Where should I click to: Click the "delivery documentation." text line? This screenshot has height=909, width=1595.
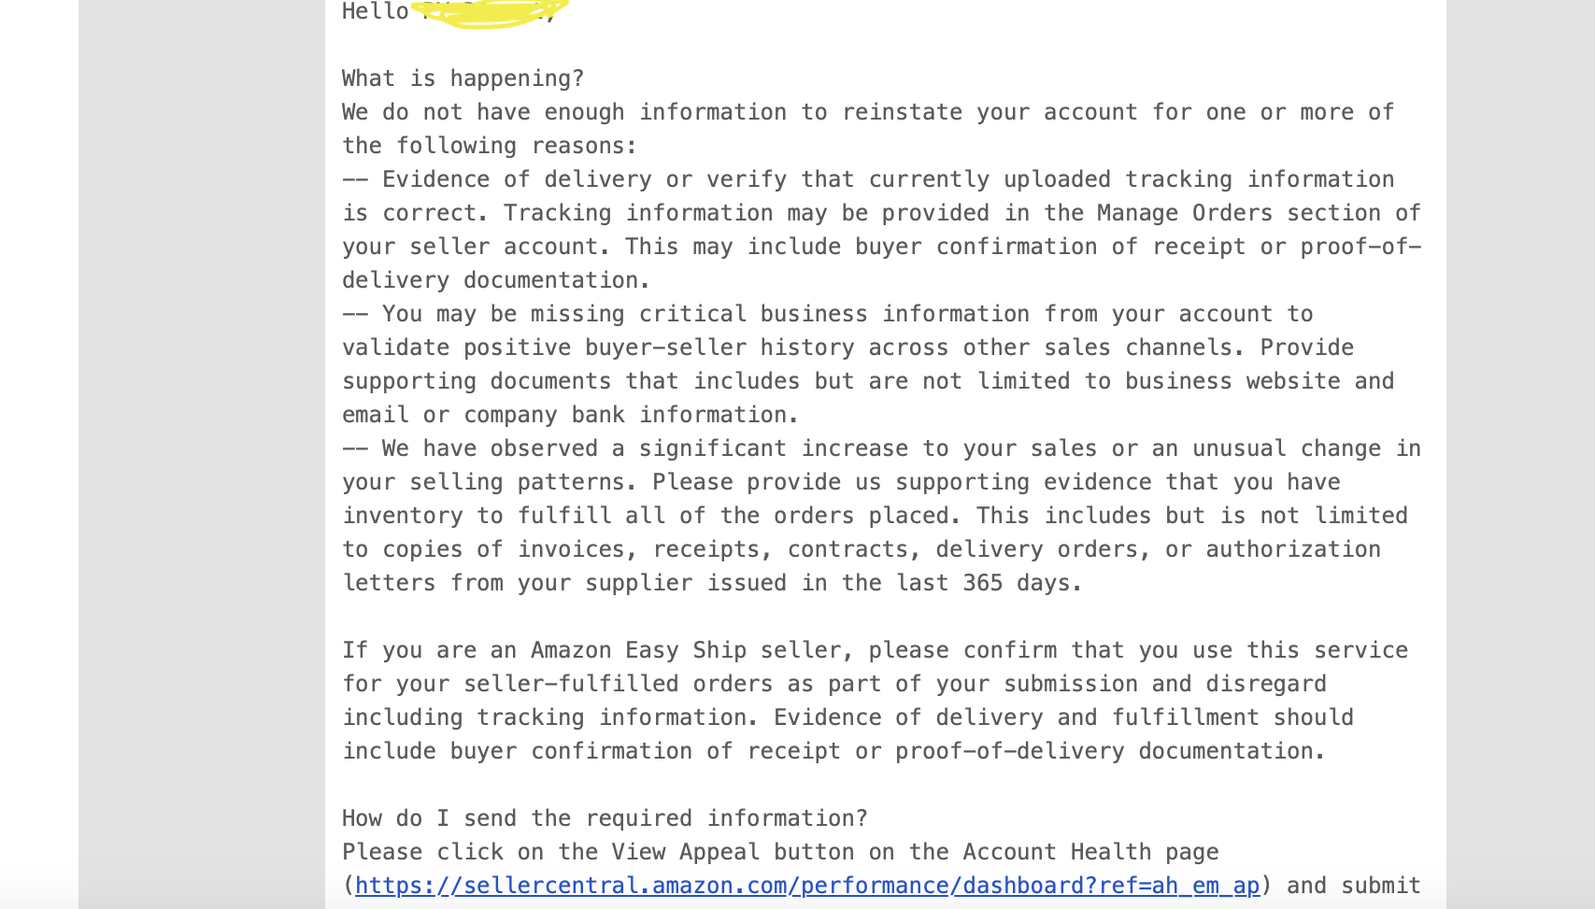pyautogui.click(x=496, y=280)
